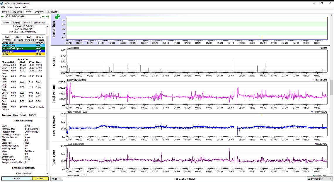Viewport: 334px width, 182px height.
Task: Select the 5h 5m session bar
Action: (x=17, y=178)
